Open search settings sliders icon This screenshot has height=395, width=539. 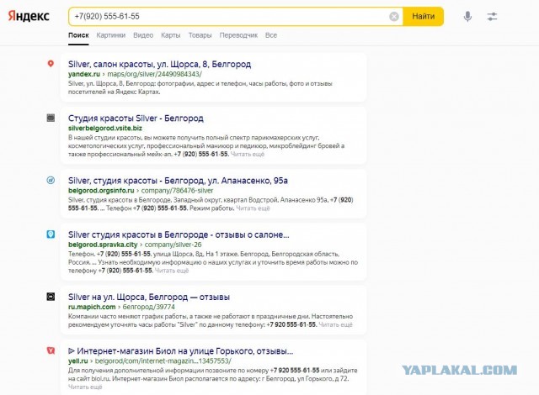click(x=492, y=17)
